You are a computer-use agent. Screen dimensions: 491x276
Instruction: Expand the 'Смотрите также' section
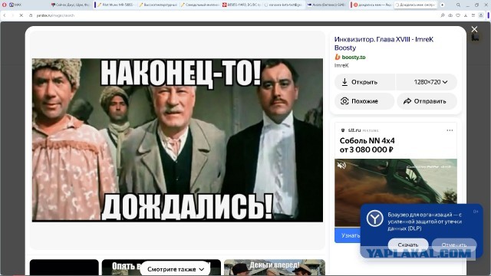point(176,269)
